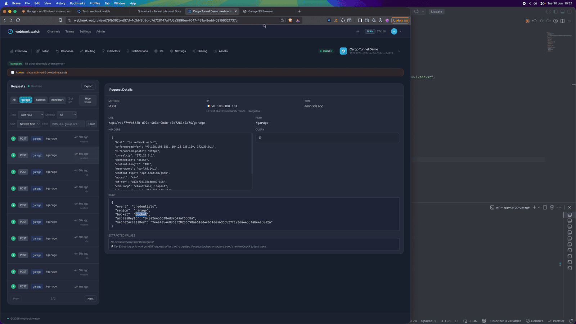Open the Sharing tab
The image size is (576, 324).
pos(200,51)
